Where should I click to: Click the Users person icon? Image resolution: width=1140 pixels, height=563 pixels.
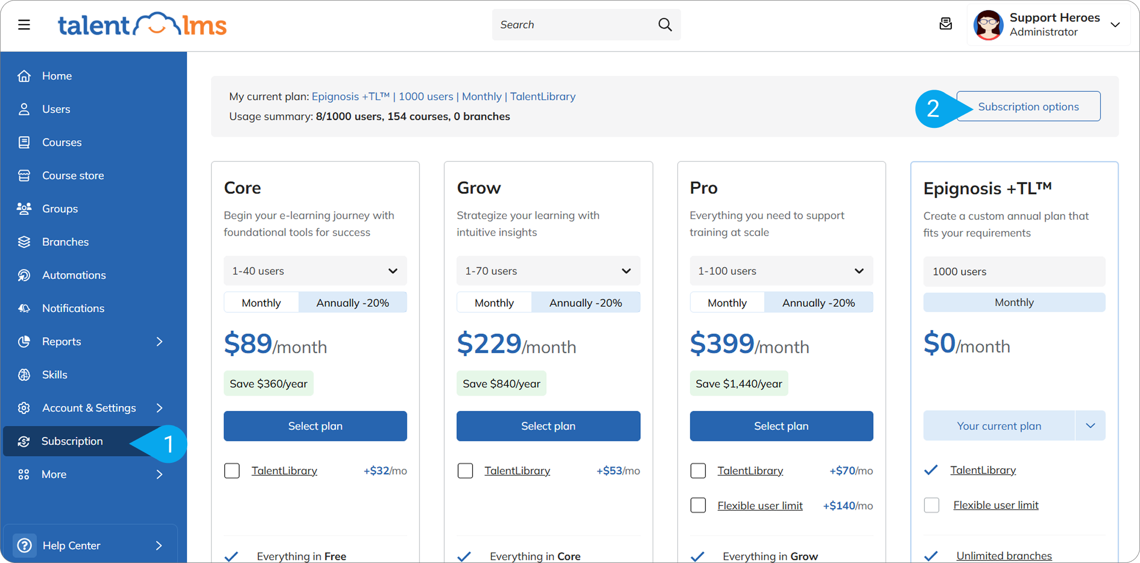24,109
